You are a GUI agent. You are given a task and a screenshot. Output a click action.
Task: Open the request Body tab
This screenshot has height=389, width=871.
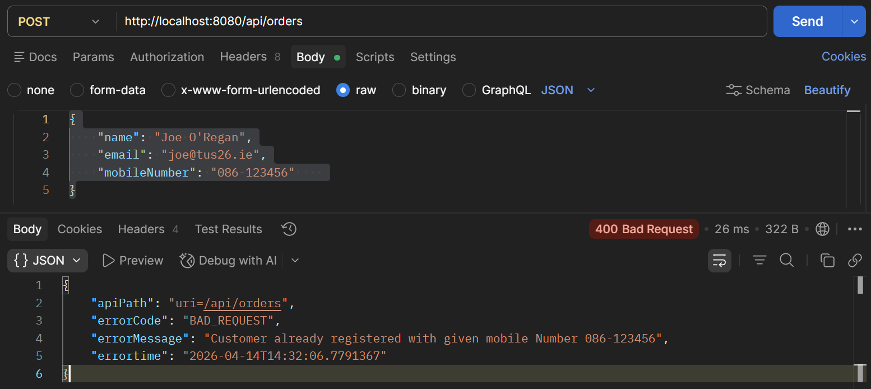318,57
